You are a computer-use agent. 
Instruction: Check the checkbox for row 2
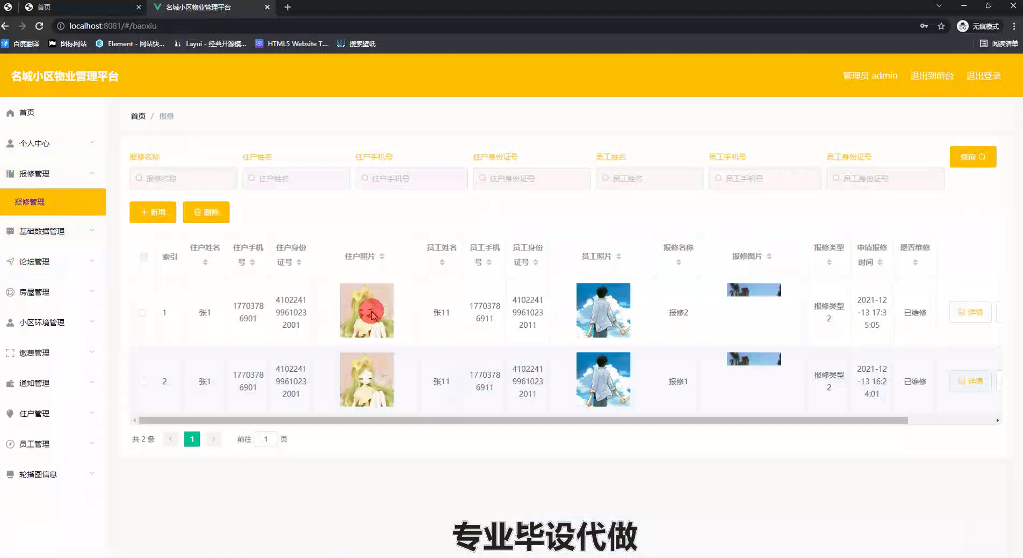(x=142, y=381)
